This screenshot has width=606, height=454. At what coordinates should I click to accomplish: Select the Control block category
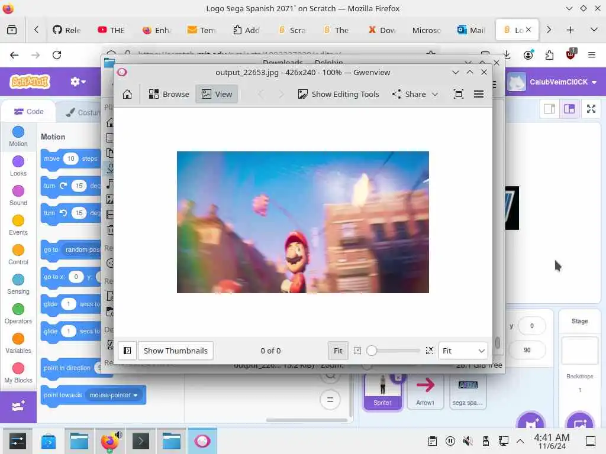click(x=18, y=255)
